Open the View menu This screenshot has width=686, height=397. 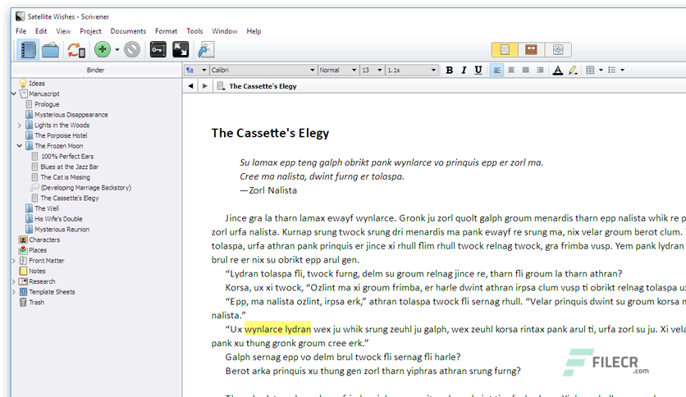point(63,31)
